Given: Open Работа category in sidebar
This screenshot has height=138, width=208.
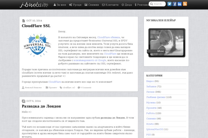Looking at the screenshot, I should click(x=150, y=113).
